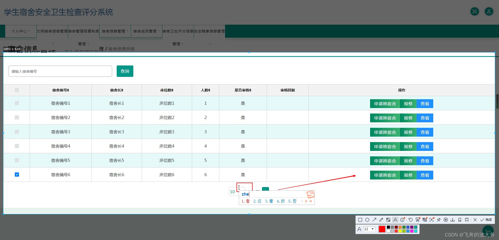The image size is (499, 240).
Task: Choose the magenta color swatch
Action: click(412, 231)
